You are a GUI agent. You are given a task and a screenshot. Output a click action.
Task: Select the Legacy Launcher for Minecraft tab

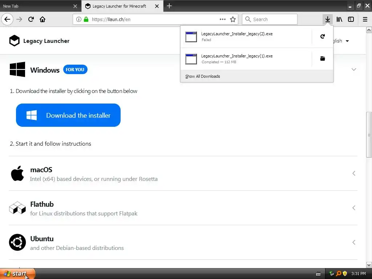point(122,6)
